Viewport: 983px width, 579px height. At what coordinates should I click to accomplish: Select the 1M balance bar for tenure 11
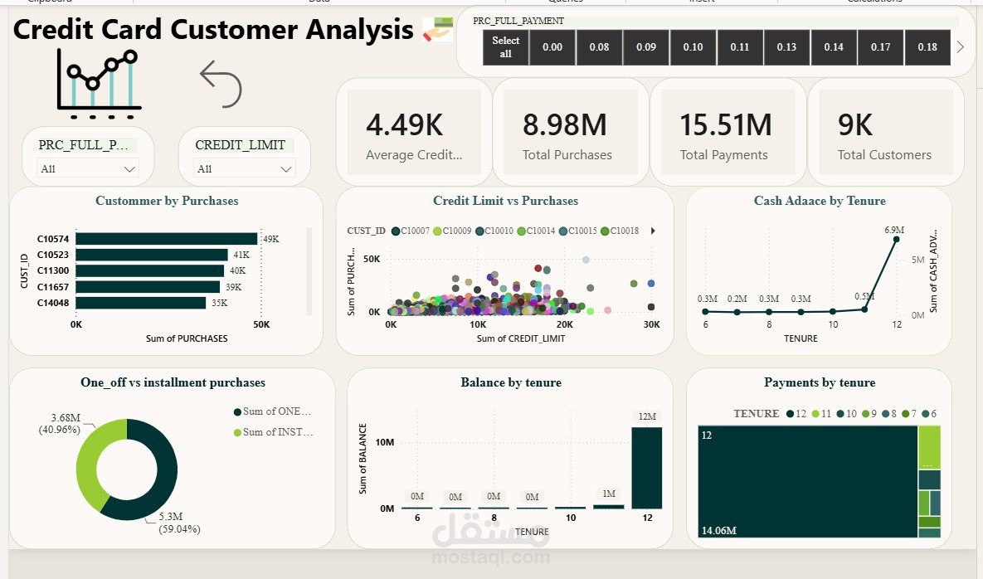(x=609, y=506)
